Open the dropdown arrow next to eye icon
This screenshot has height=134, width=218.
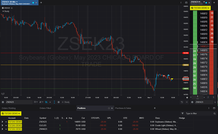pos(50,102)
